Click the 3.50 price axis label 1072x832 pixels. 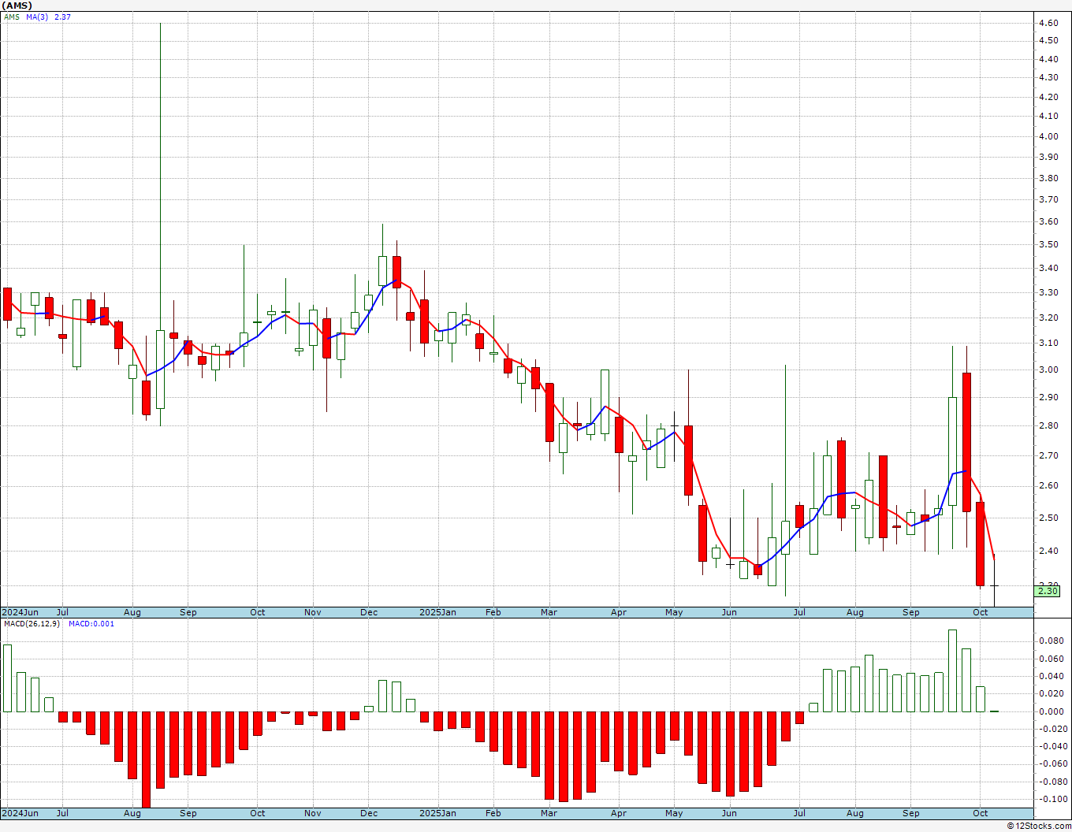tap(1048, 245)
